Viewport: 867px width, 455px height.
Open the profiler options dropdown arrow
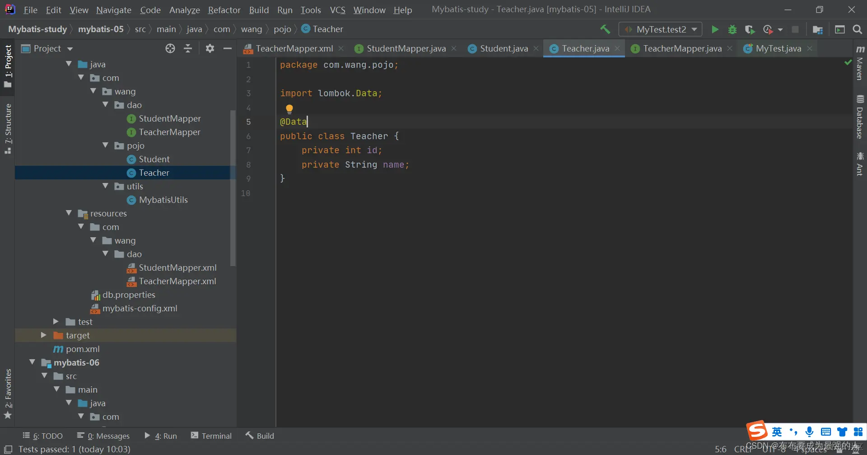tap(780, 30)
